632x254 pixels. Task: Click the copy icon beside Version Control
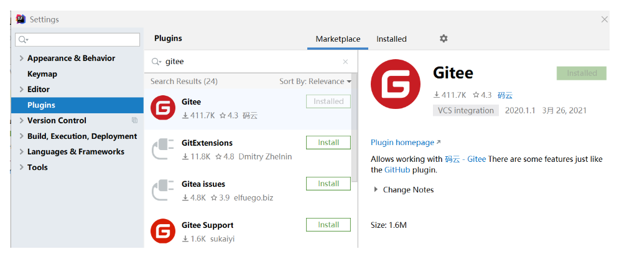[x=134, y=120]
